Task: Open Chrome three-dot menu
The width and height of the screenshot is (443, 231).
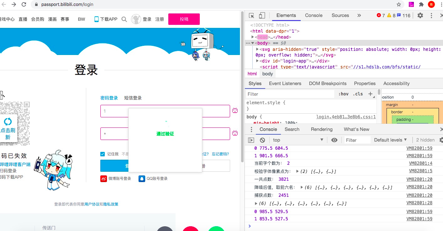Action: coord(441,4)
